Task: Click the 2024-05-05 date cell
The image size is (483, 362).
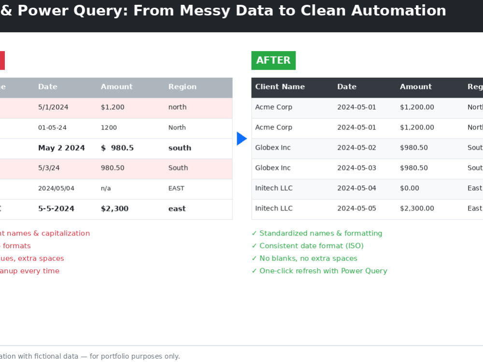Action: (357, 209)
